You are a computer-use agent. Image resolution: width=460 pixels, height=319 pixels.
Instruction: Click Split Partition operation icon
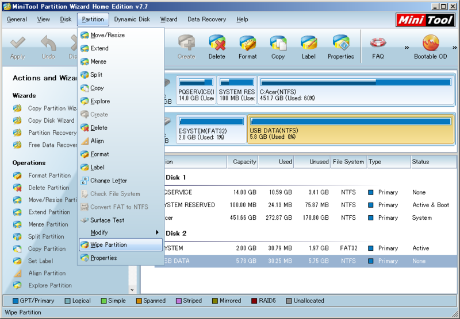click(17, 236)
